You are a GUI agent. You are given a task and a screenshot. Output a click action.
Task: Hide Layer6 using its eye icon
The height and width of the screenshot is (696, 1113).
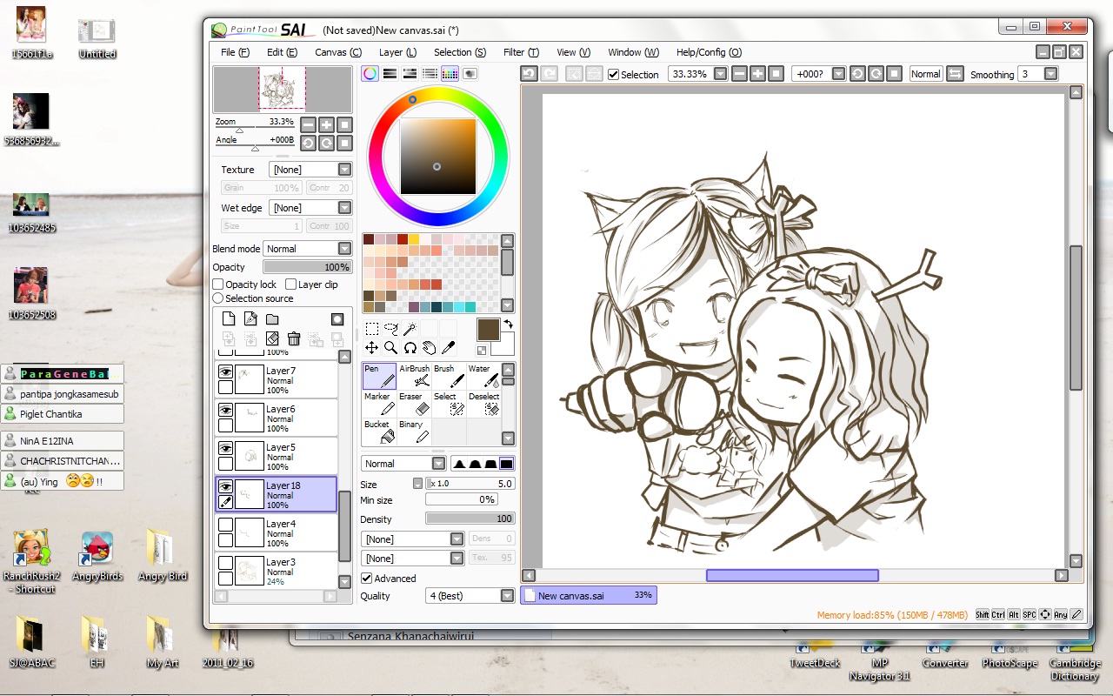pos(225,410)
